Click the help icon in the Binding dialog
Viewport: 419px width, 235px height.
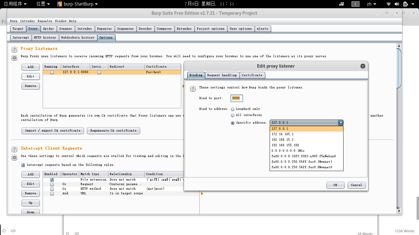(x=193, y=89)
